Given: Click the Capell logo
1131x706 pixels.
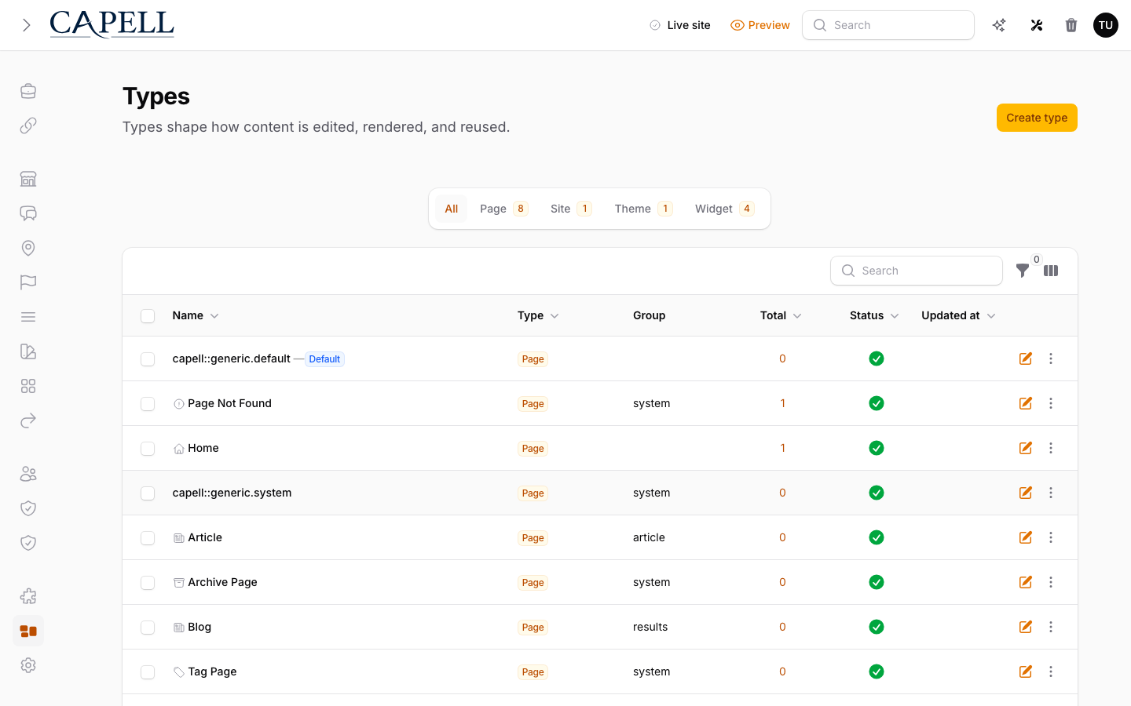Looking at the screenshot, I should tap(112, 24).
